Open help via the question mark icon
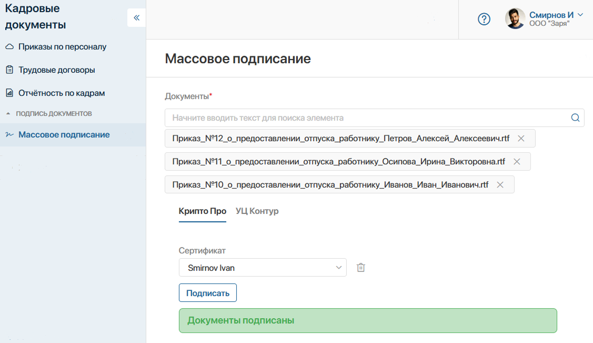Viewport: 593px width, 343px height. (x=484, y=19)
